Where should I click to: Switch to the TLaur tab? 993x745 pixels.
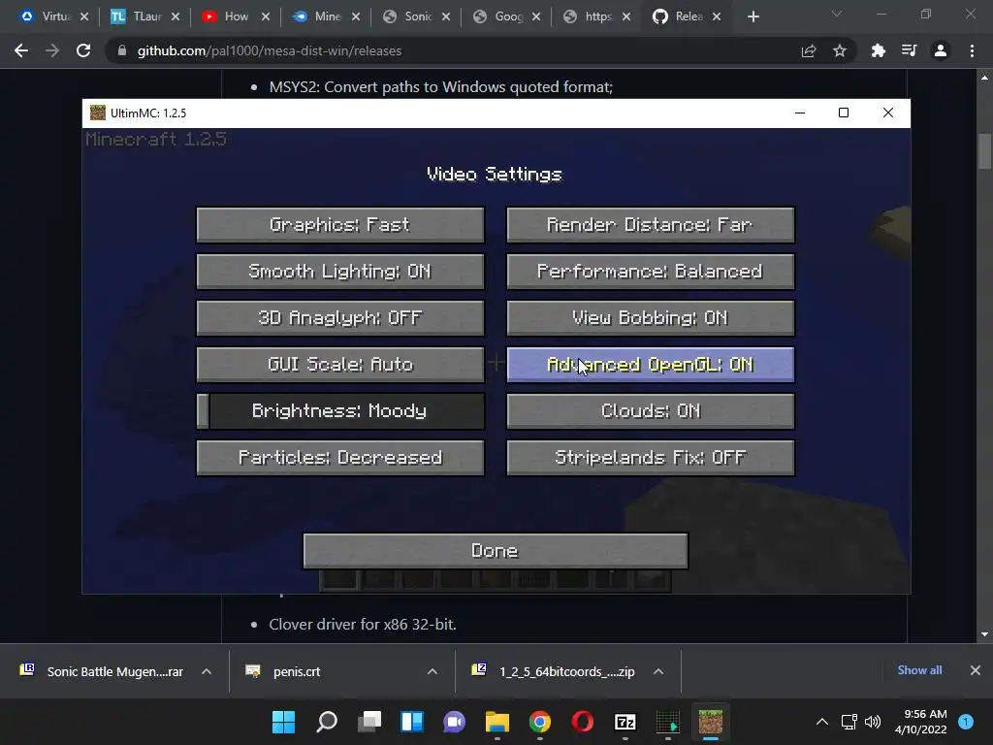145,16
